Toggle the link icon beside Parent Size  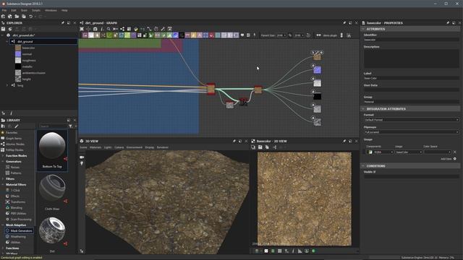tap(290, 35)
